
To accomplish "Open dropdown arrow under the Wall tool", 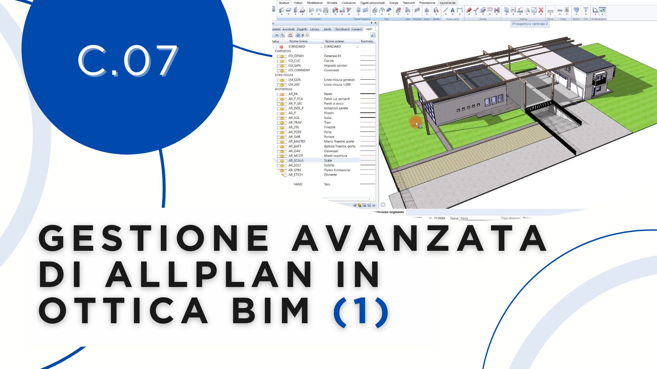I will tap(282, 14).
